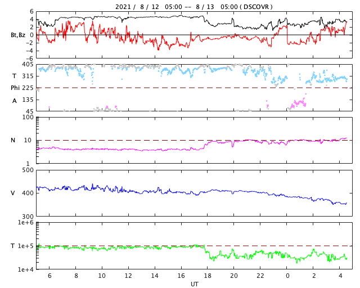This screenshot has height=288, width=360.
Task: Click the Phi axis label
Action: pos(15,88)
